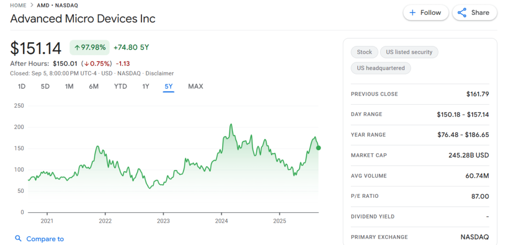This screenshot has width=508, height=245.
Task: Click the Advanced Micro Devices Inc heading
Action: pyautogui.click(x=83, y=18)
